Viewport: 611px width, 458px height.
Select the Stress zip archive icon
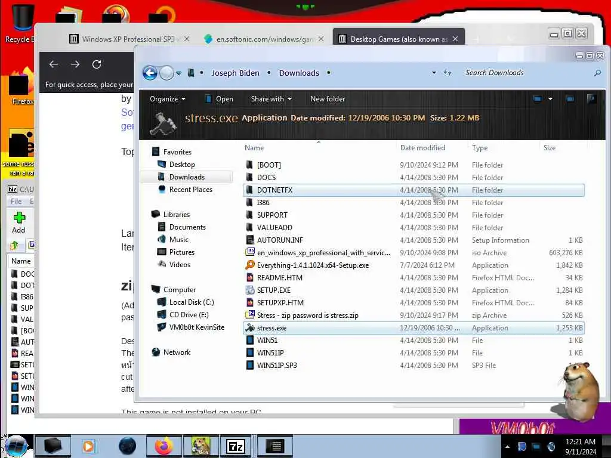[250, 315]
